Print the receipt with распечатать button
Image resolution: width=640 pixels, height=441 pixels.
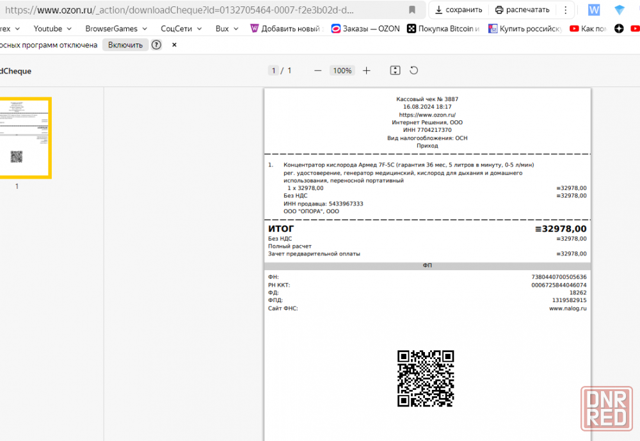click(x=522, y=10)
